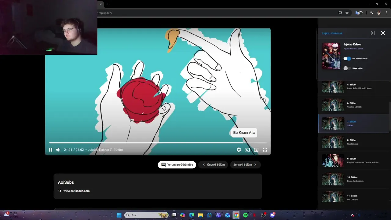Viewport: 391px width, 220px height.
Task: Open the Chrome profile avatar
Action: tap(379, 13)
